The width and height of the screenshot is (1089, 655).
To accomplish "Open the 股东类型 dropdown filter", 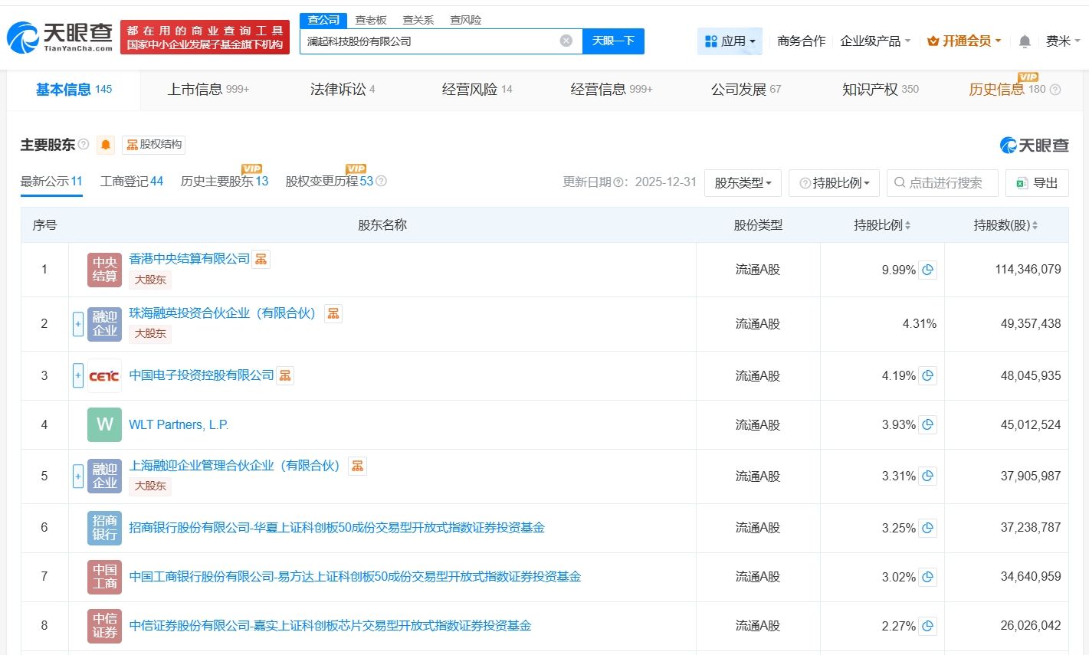I will pyautogui.click(x=742, y=183).
